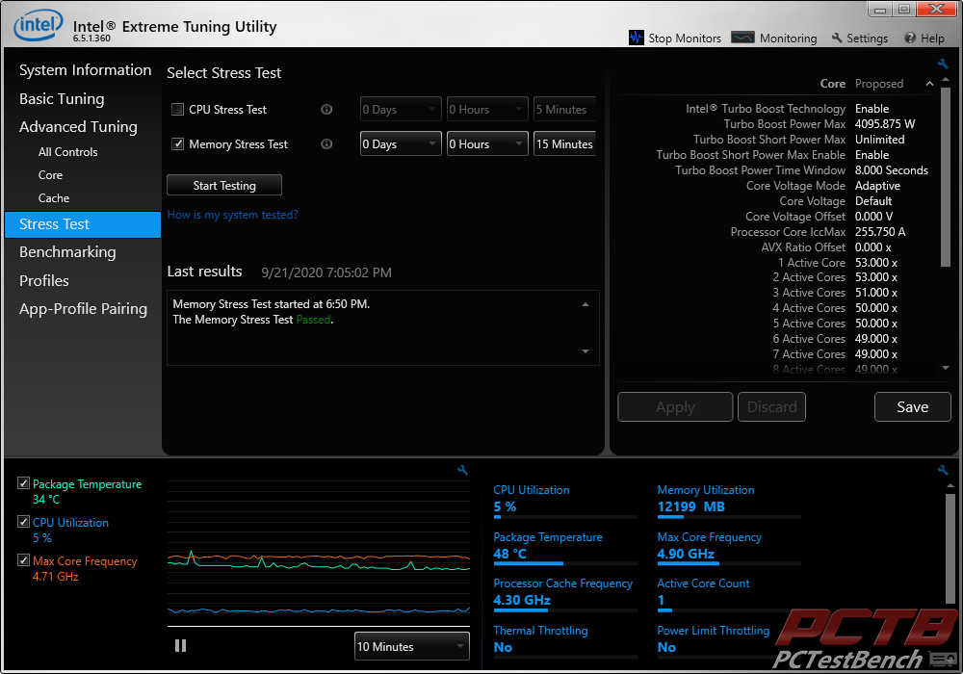963x674 pixels.
Task: Open 'How is my system tested?' link
Action: 232,214
